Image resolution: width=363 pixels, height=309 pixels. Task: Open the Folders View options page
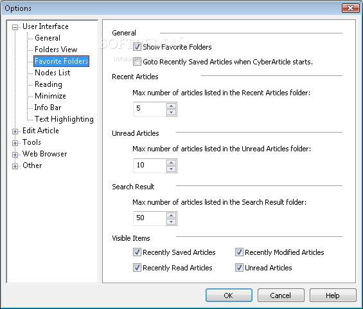(56, 50)
